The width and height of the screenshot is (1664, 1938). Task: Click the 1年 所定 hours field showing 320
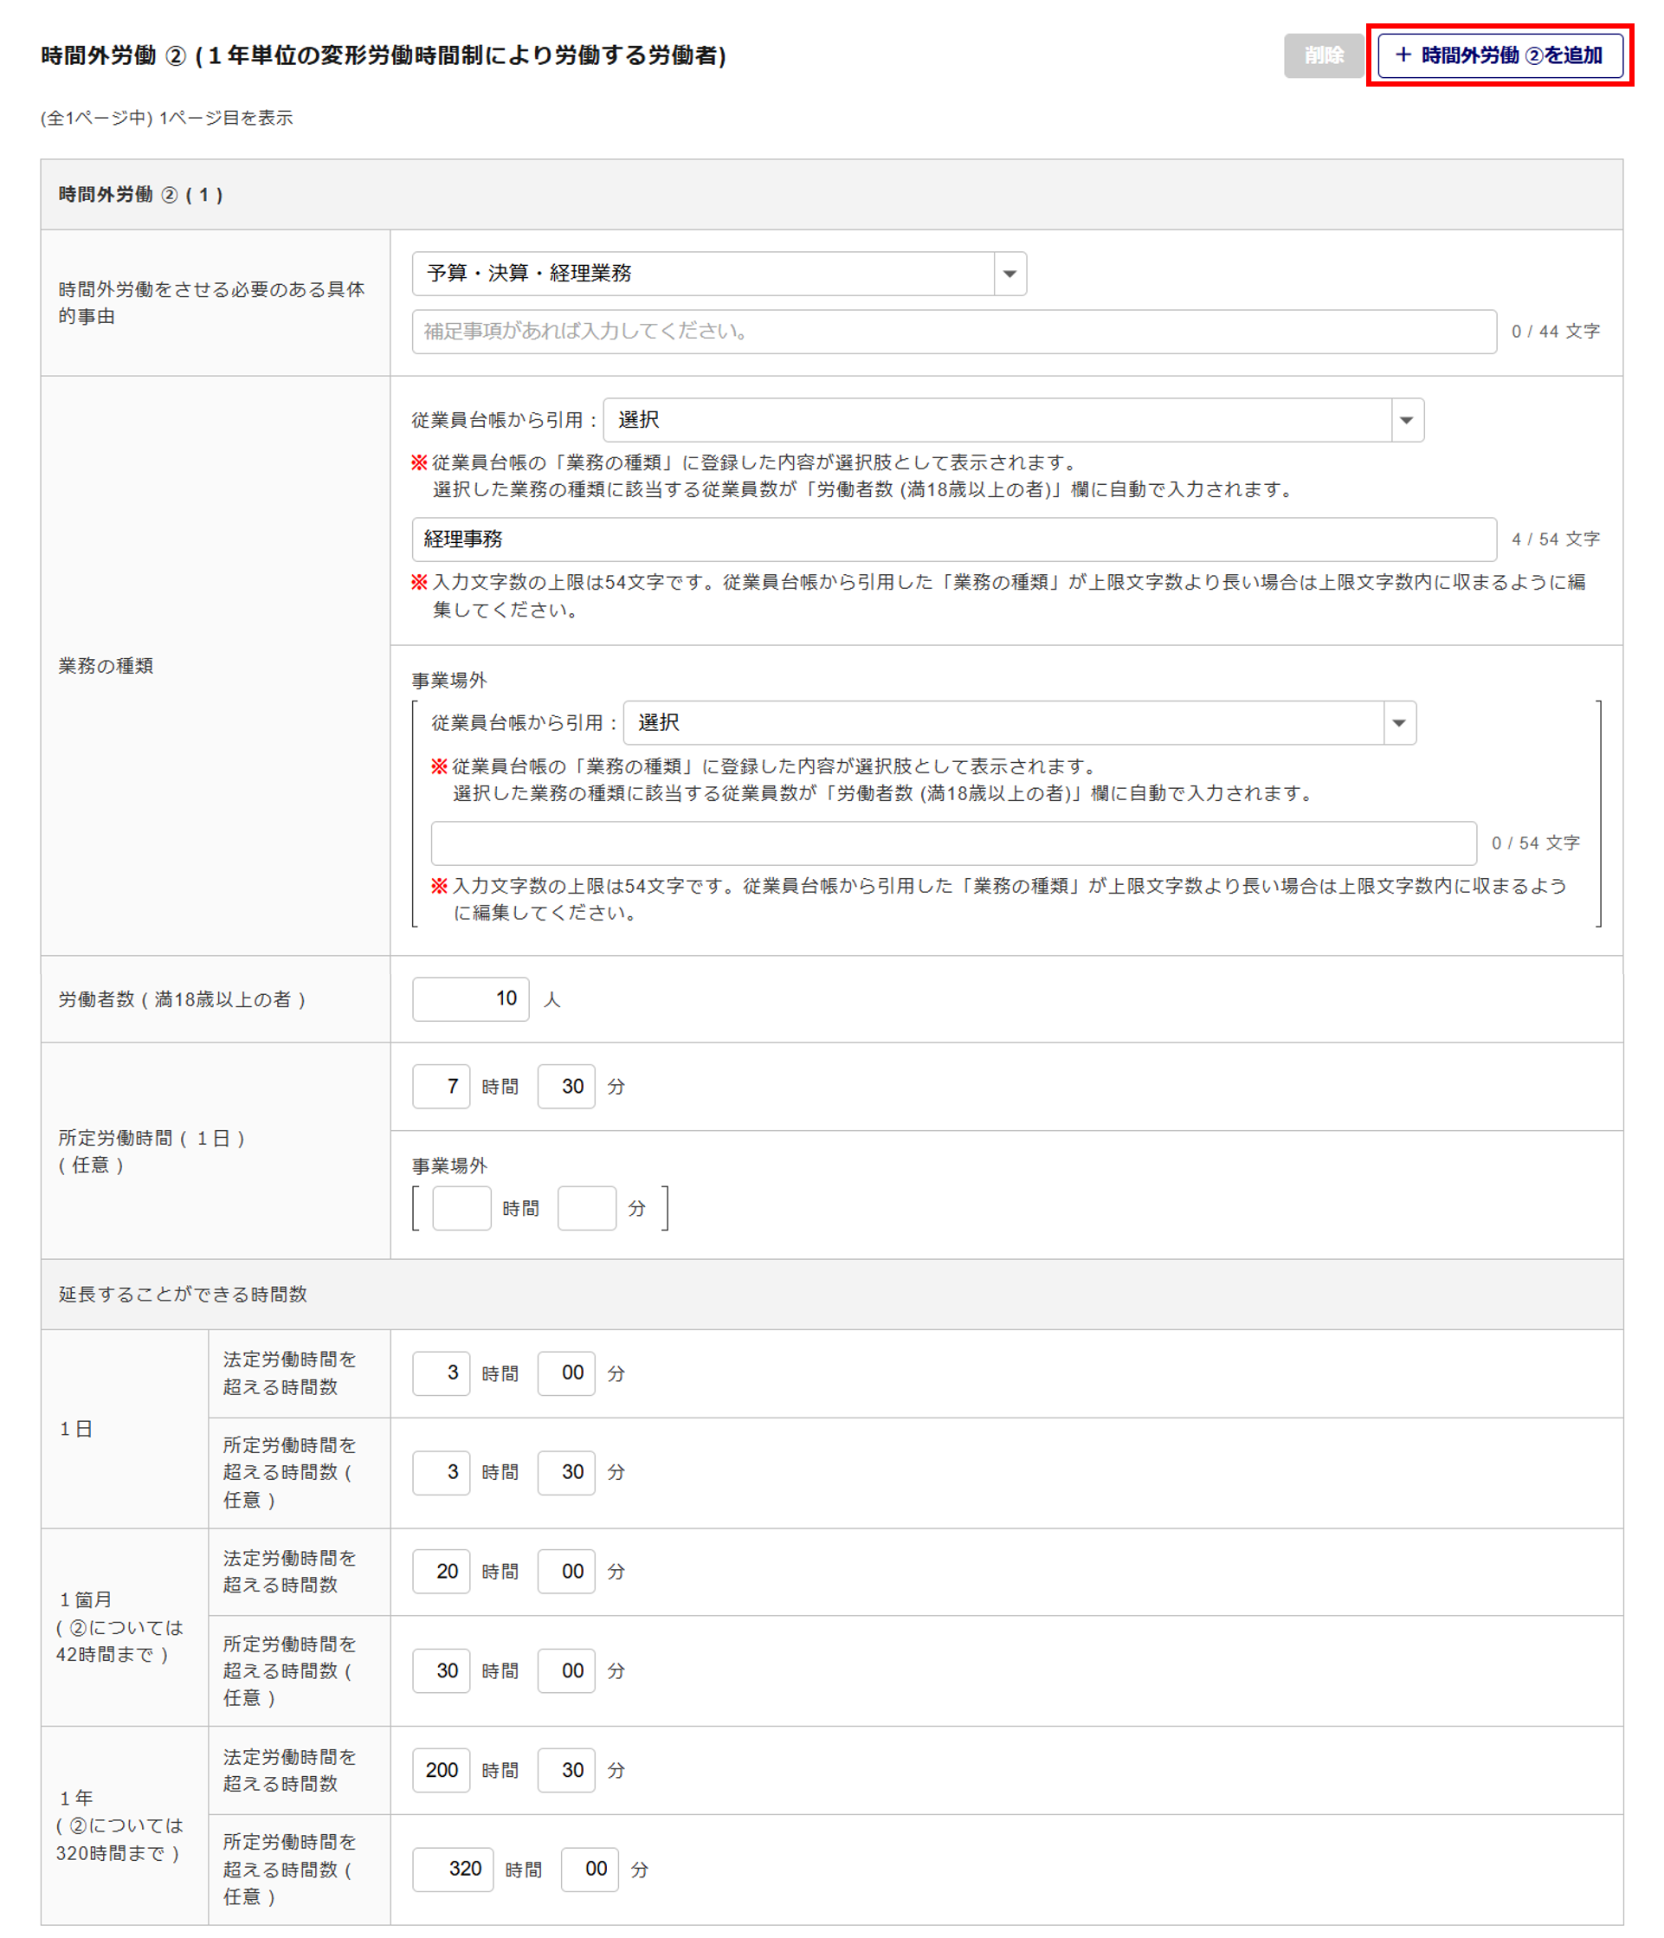click(453, 1869)
